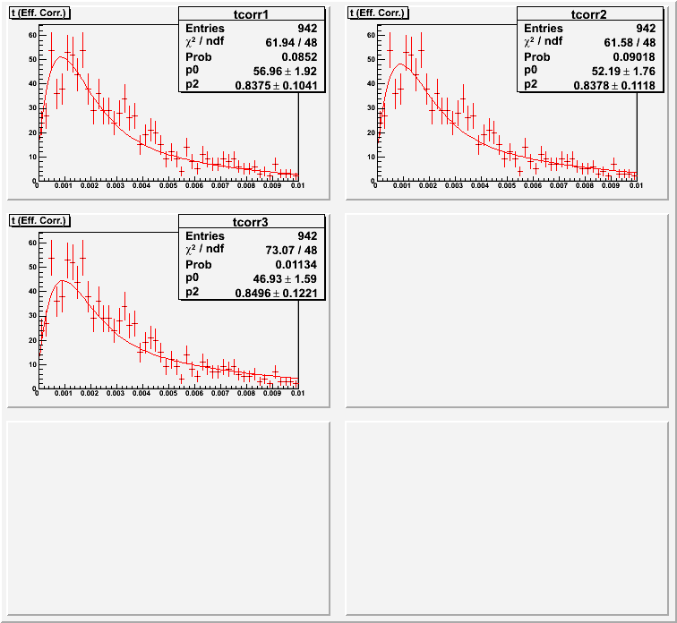Select the p0 56.96 parameter row

coord(252,70)
